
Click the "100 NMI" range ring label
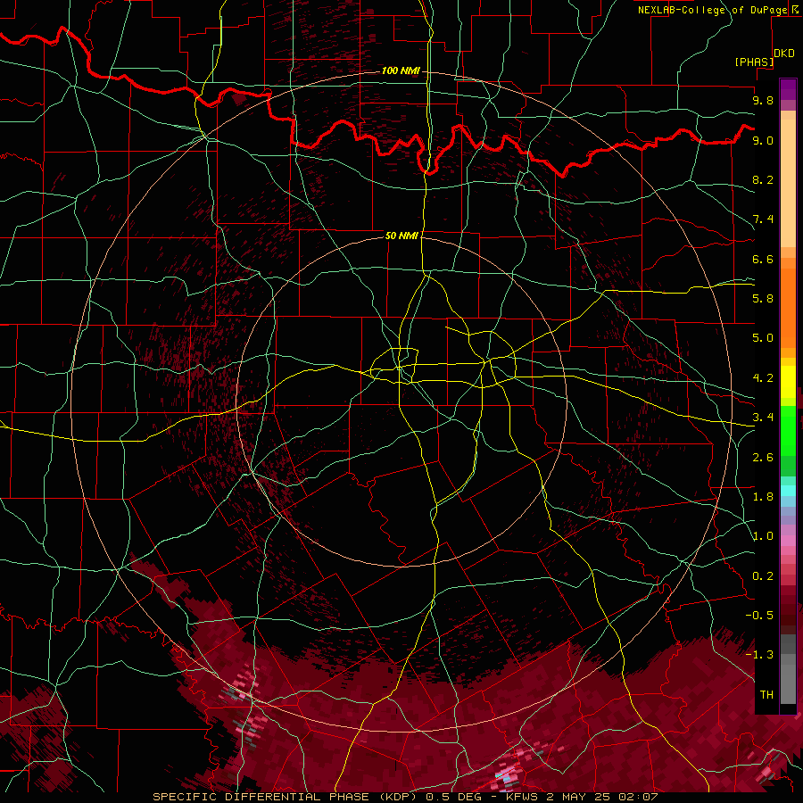[401, 70]
